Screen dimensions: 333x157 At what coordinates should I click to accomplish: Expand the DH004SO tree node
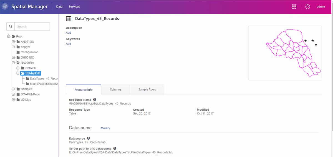point(13,58)
